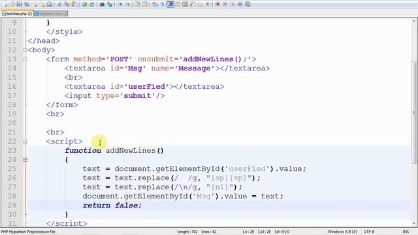The height and width of the screenshot is (235, 418).
Task: Click 'addNewLines()' after function keyword
Action: pos(135,151)
